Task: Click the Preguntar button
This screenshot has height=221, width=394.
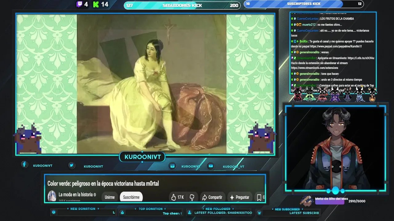Action: [x=239, y=197]
